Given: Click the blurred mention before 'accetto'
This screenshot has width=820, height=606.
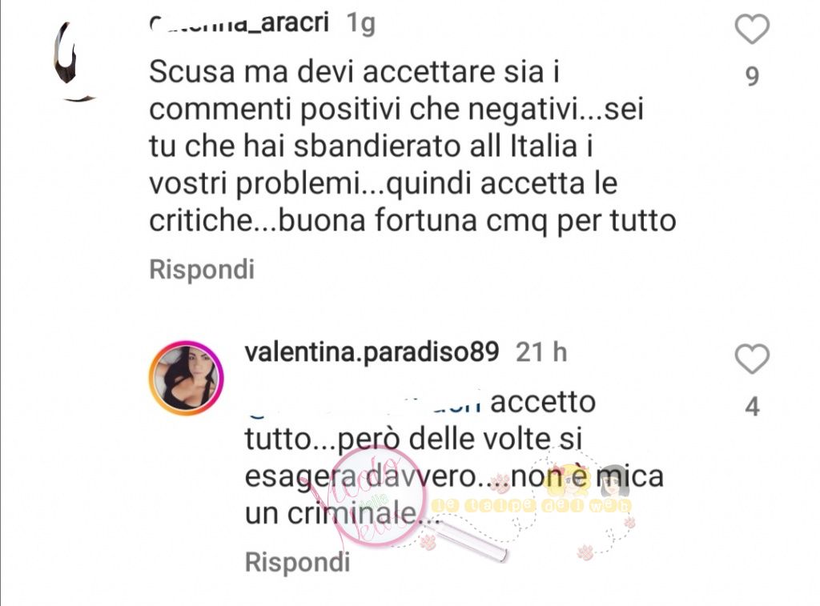Looking at the screenshot, I should tap(364, 403).
